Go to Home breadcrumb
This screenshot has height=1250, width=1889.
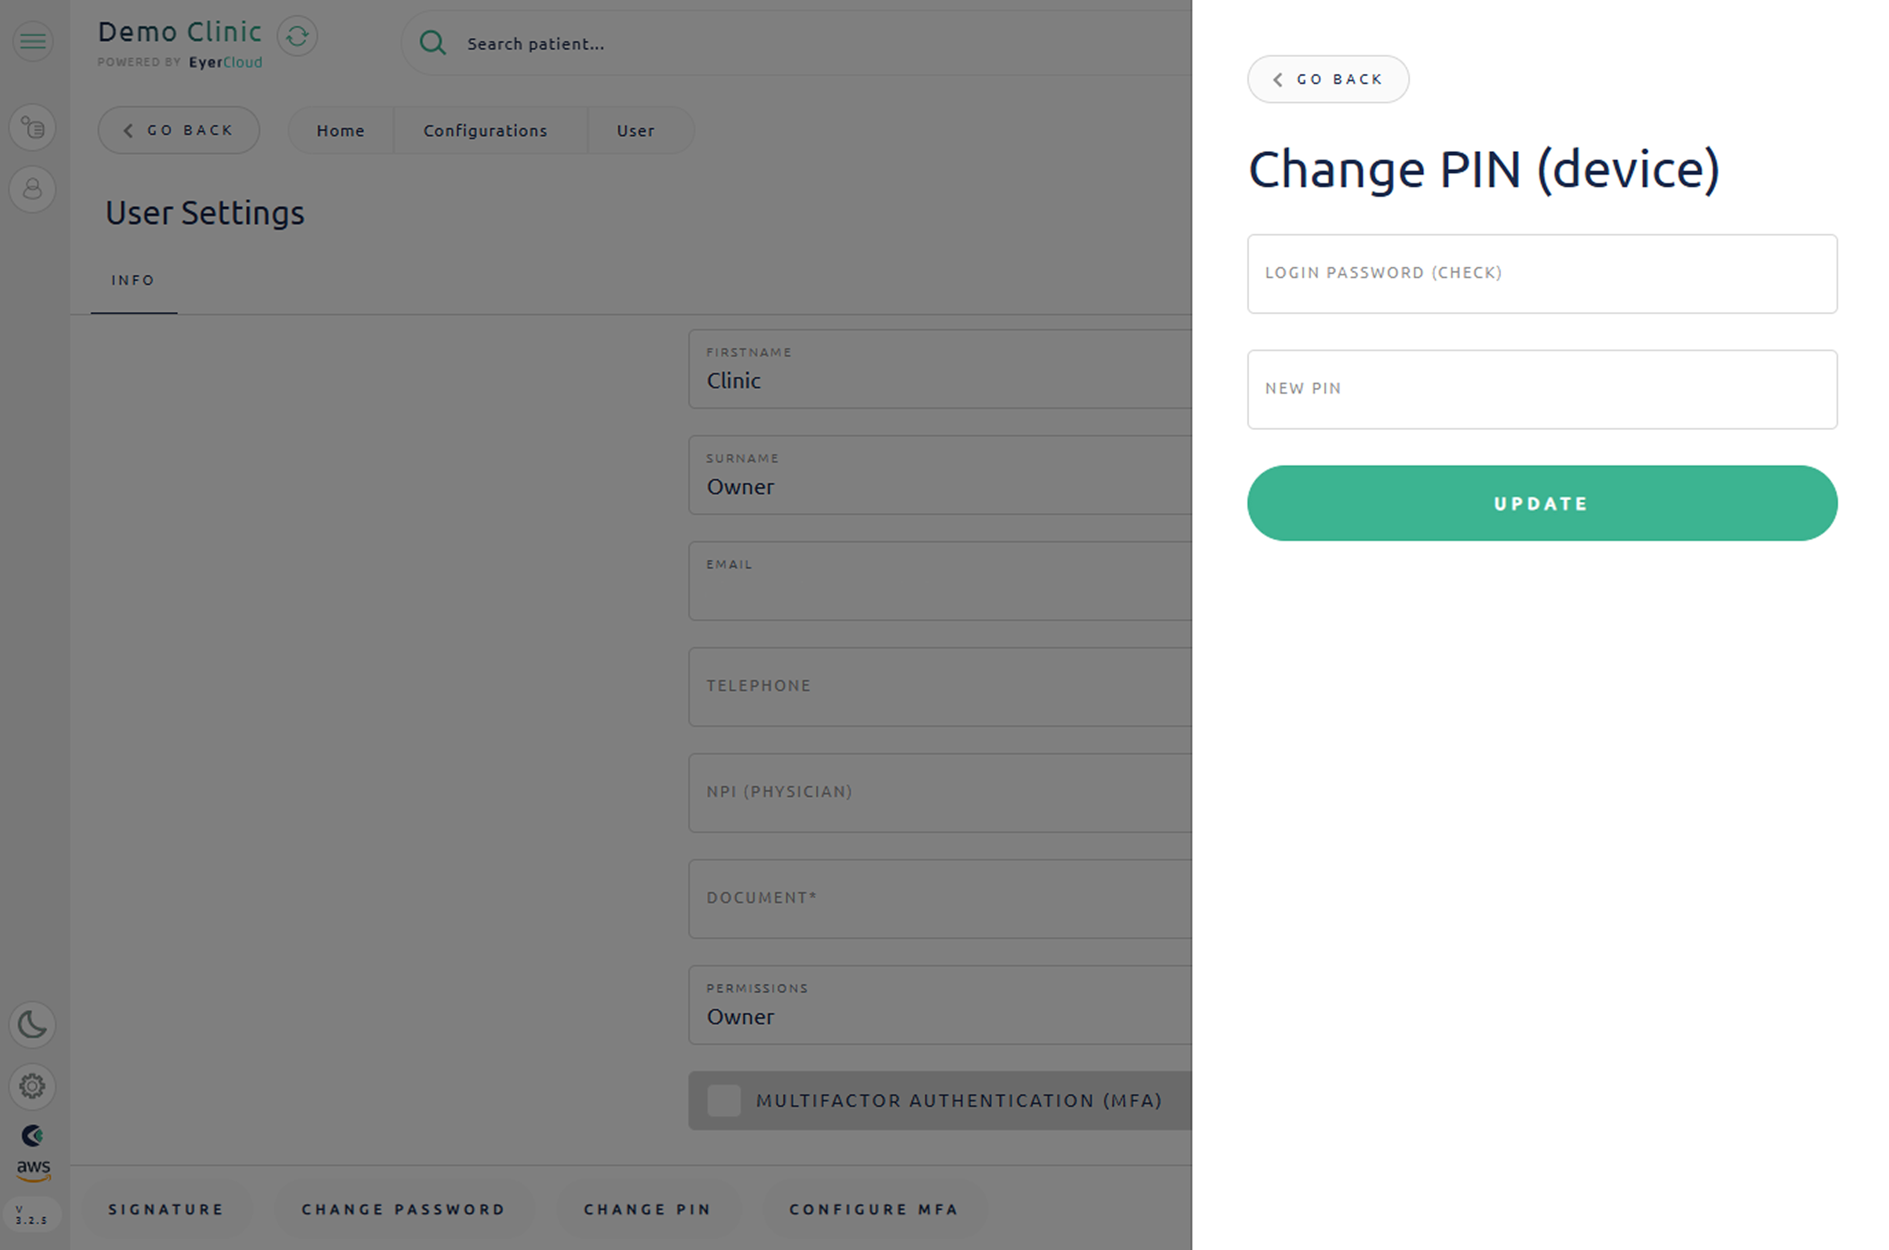340,131
